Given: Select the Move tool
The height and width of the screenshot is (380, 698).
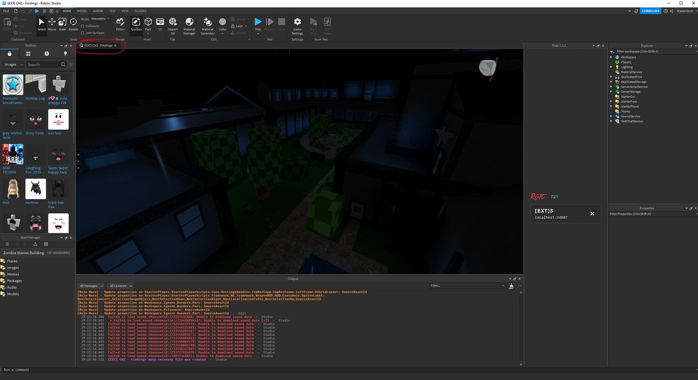Looking at the screenshot, I should point(52,24).
